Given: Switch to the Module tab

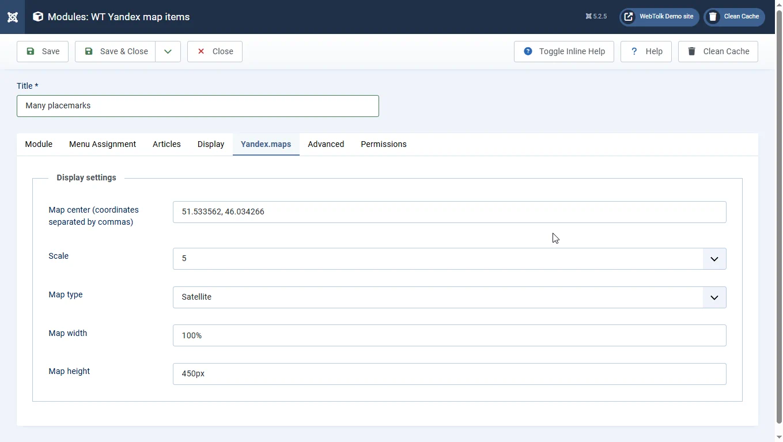Looking at the screenshot, I should pos(39,144).
